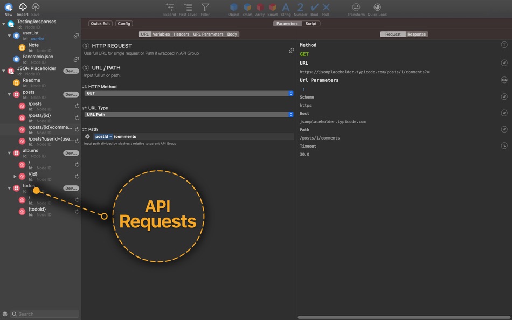Open the Quick Look eye icon

click(x=377, y=7)
